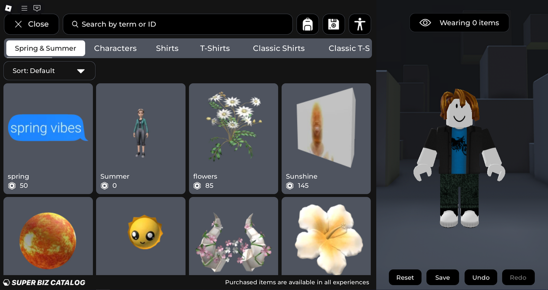Select the smiling sun face item
Image resolution: width=548 pixels, height=290 pixels.
[x=141, y=236]
